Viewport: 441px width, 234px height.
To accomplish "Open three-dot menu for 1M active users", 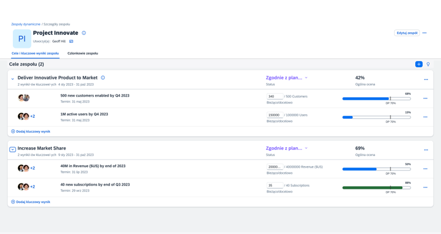I will (426, 117).
